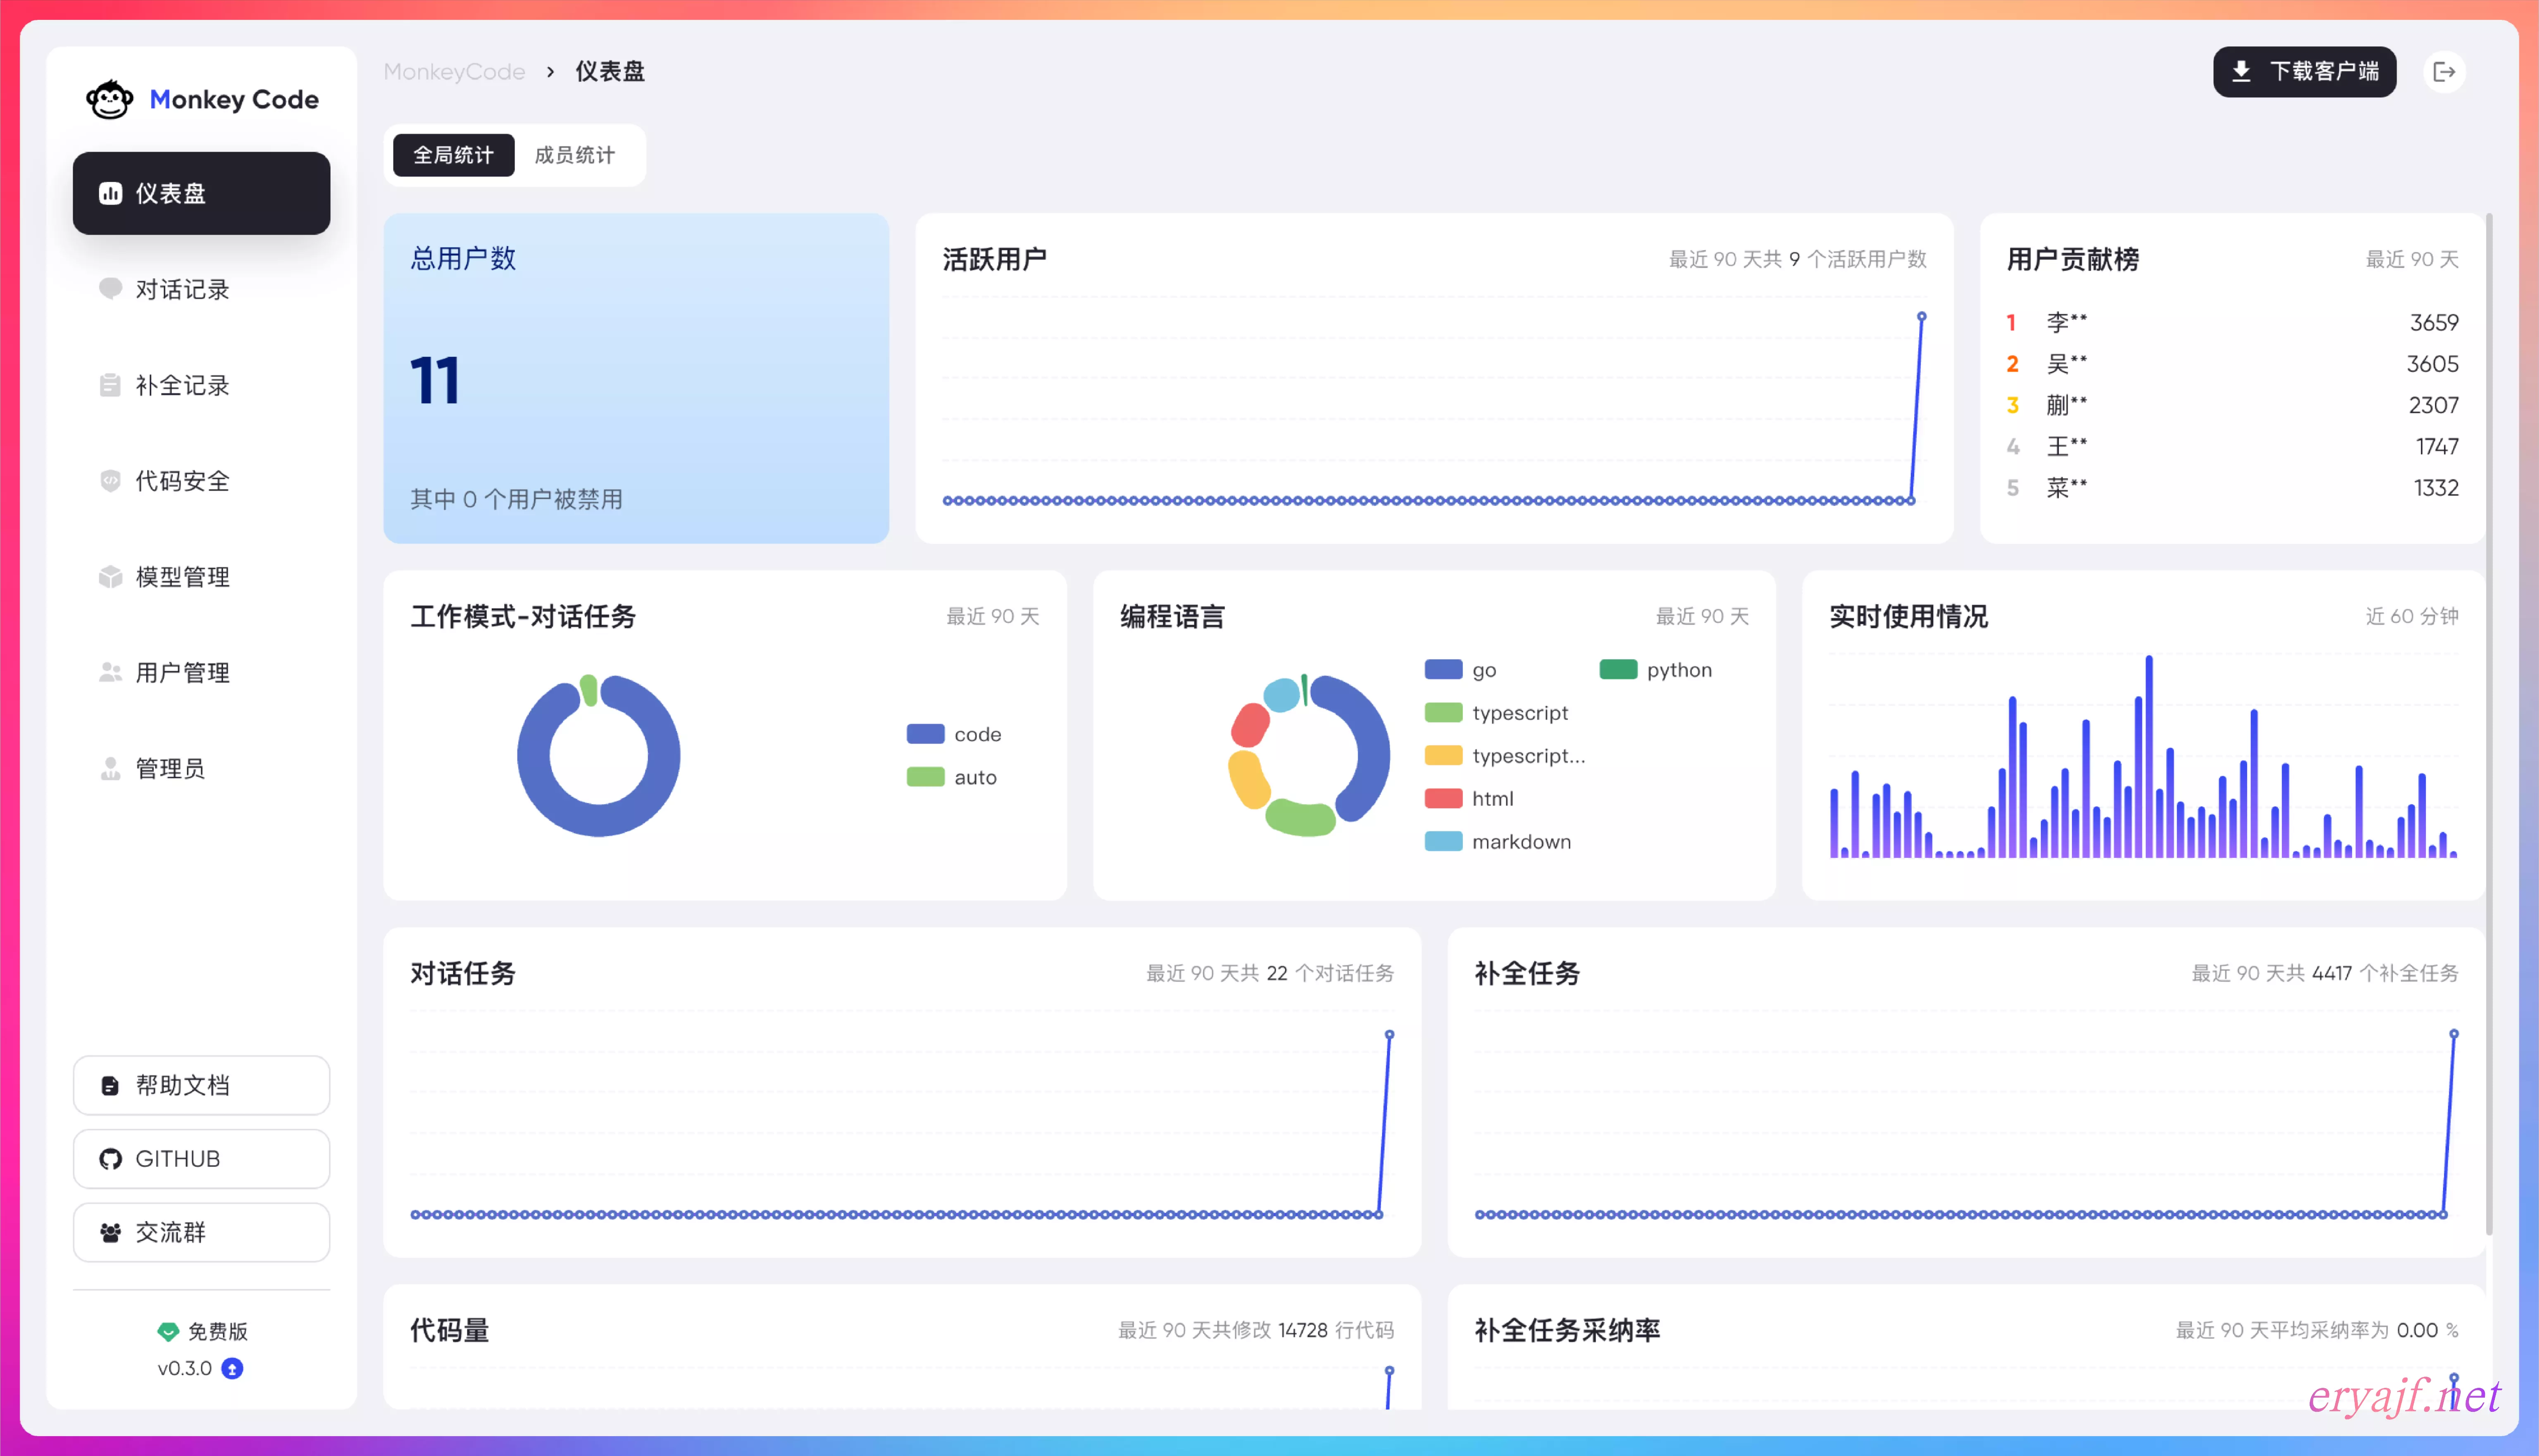Open the 交流群 button

tap(201, 1233)
